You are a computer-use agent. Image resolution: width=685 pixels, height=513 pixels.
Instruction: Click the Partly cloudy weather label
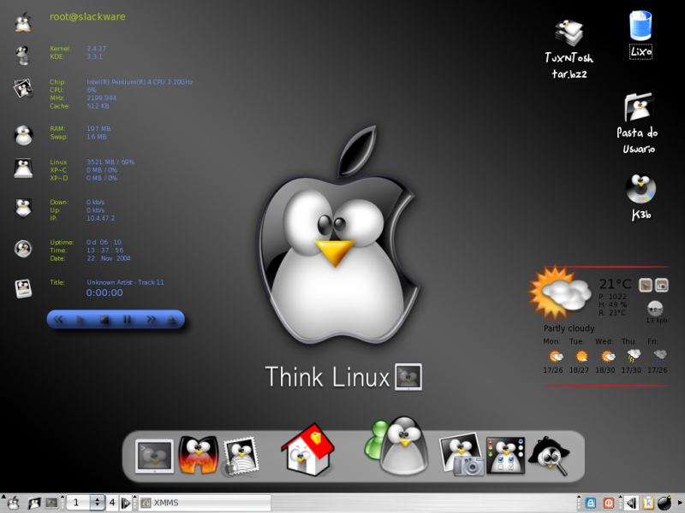click(569, 328)
